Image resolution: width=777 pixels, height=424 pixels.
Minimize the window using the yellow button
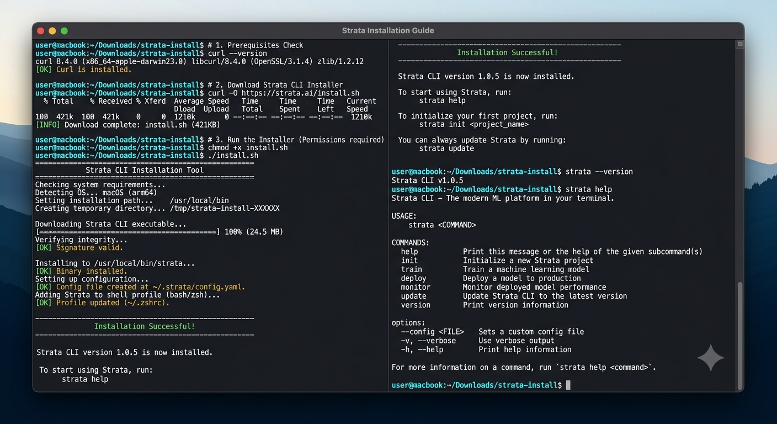[52, 31]
